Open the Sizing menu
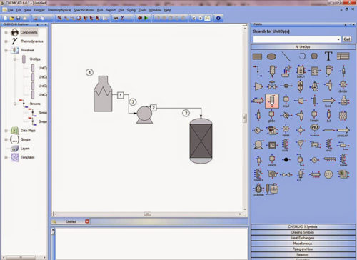357x260 pixels. point(131,10)
